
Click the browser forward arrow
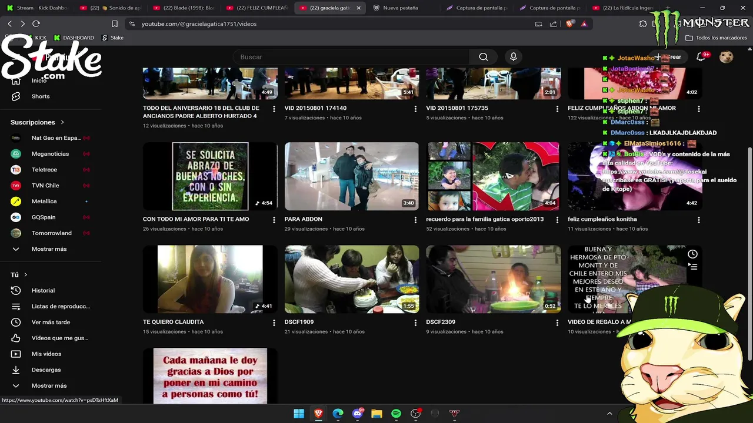[x=22, y=23]
